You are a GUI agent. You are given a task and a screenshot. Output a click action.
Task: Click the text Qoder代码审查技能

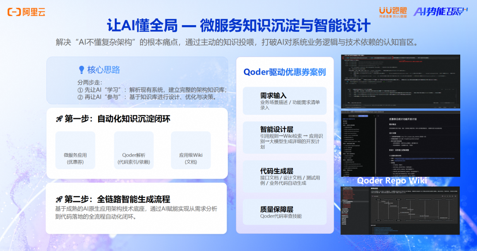[x=281, y=216]
